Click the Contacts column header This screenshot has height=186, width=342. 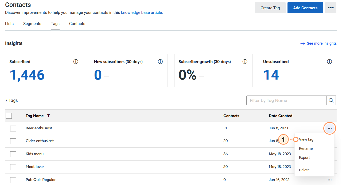231,116
